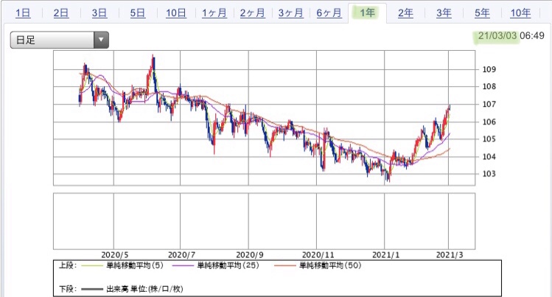This screenshot has height=297, width=552.
Task: Click the green line swatch for 単純移動平均(5)
Action: pyautogui.click(x=92, y=266)
